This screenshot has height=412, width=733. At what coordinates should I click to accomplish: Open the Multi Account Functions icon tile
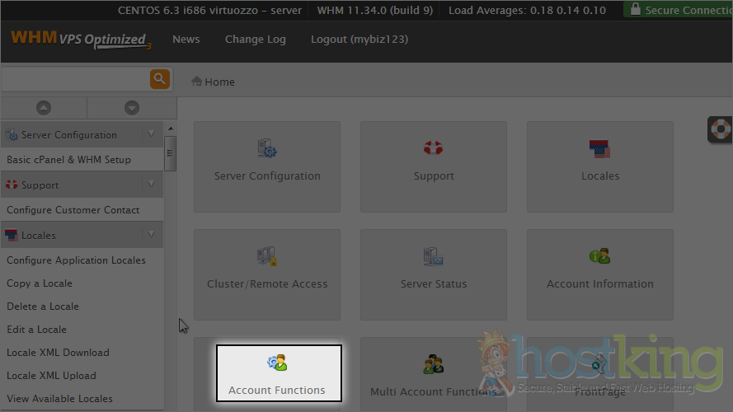[434, 376]
